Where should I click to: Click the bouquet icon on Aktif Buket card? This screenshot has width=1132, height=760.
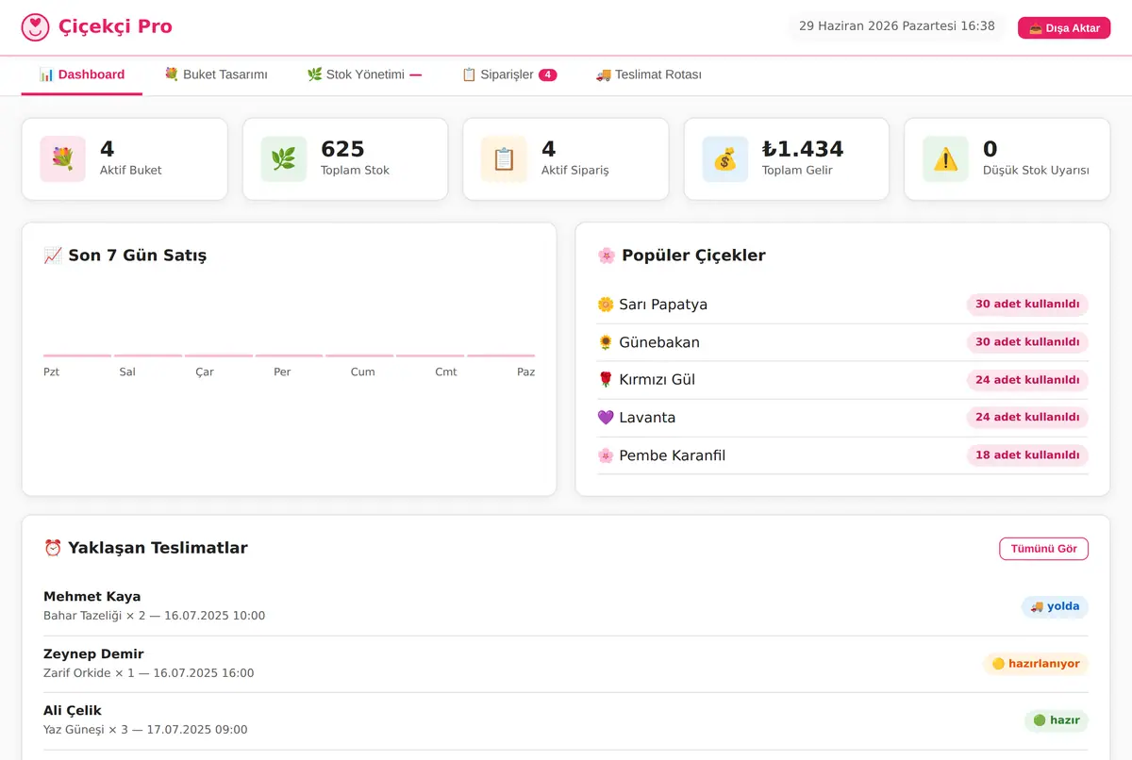pos(62,159)
